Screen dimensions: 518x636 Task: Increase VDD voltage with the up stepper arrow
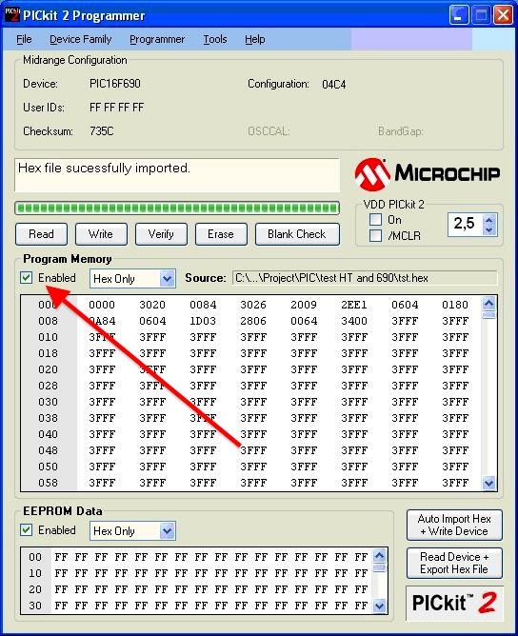pos(488,220)
